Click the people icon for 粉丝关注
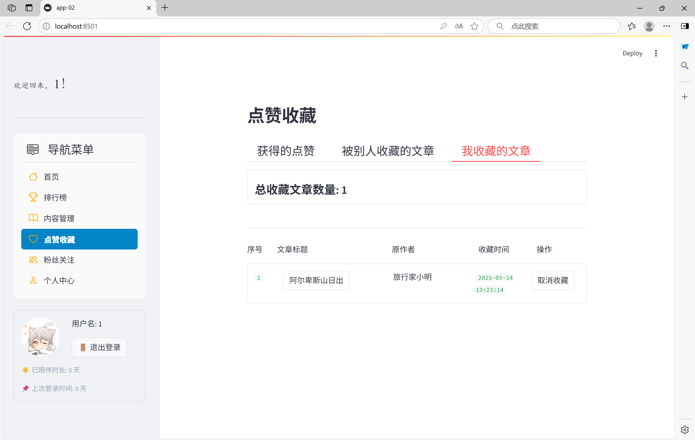Viewport: 695px width, 440px height. point(33,260)
